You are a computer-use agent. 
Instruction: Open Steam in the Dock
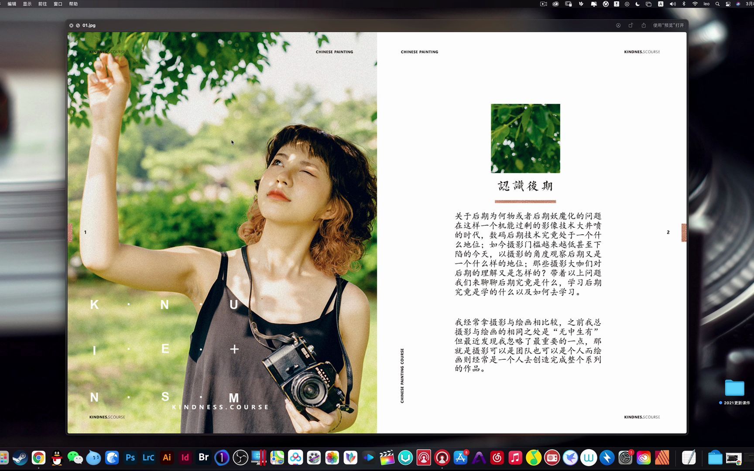pos(20,457)
